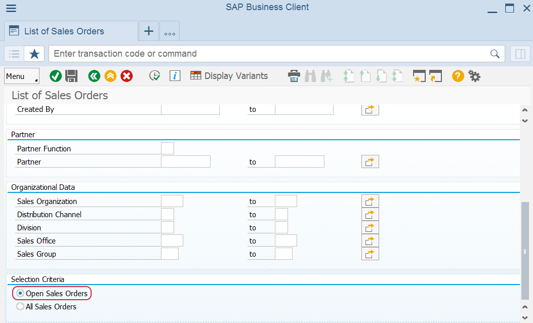This screenshot has width=533, height=323.
Task: Click the Find binoculars icon
Action: pos(310,76)
